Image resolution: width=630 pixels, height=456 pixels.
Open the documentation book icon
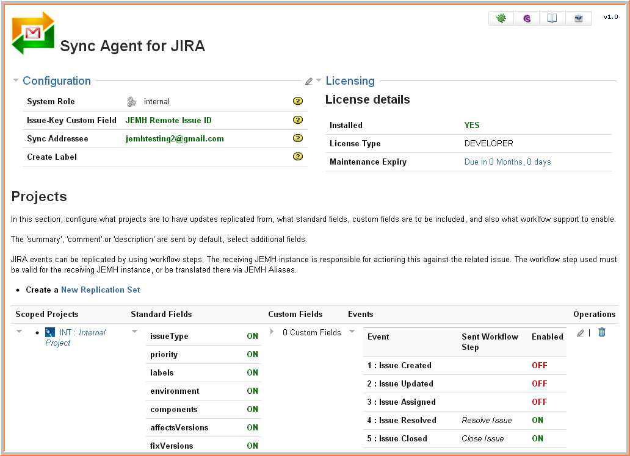[552, 18]
